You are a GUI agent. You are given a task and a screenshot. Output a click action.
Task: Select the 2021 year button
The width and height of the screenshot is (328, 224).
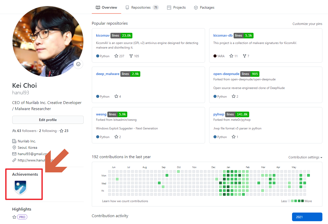click(x=307, y=217)
